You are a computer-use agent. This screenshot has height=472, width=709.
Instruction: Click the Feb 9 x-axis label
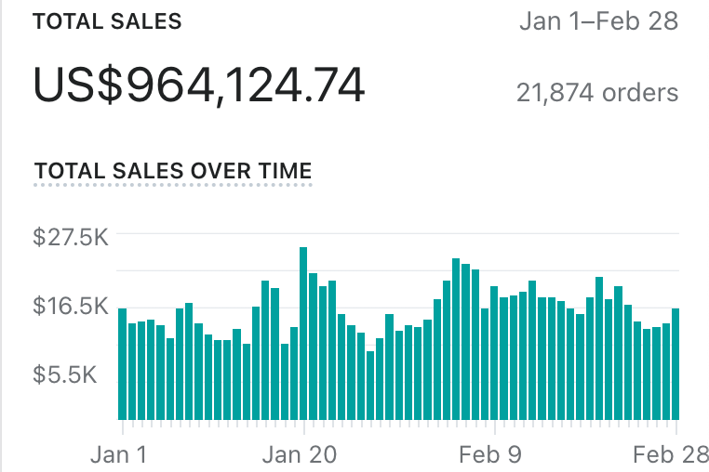click(495, 455)
